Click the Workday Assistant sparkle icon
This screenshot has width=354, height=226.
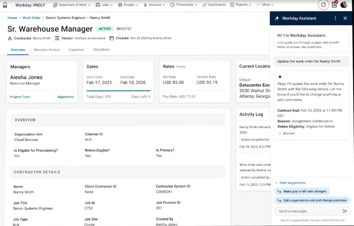click(277, 18)
